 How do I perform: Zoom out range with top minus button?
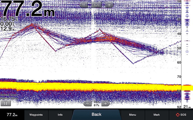(84, 5)
